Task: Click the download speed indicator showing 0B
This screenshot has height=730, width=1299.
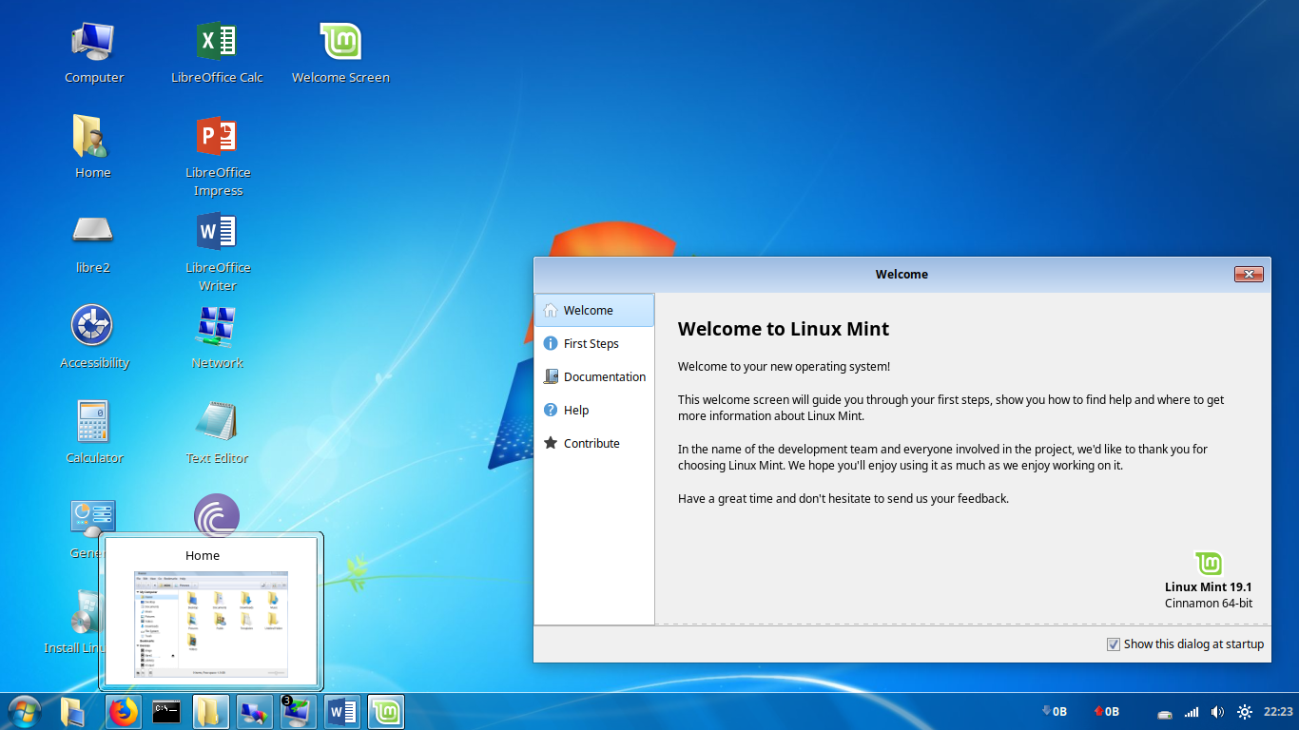Action: (1056, 711)
